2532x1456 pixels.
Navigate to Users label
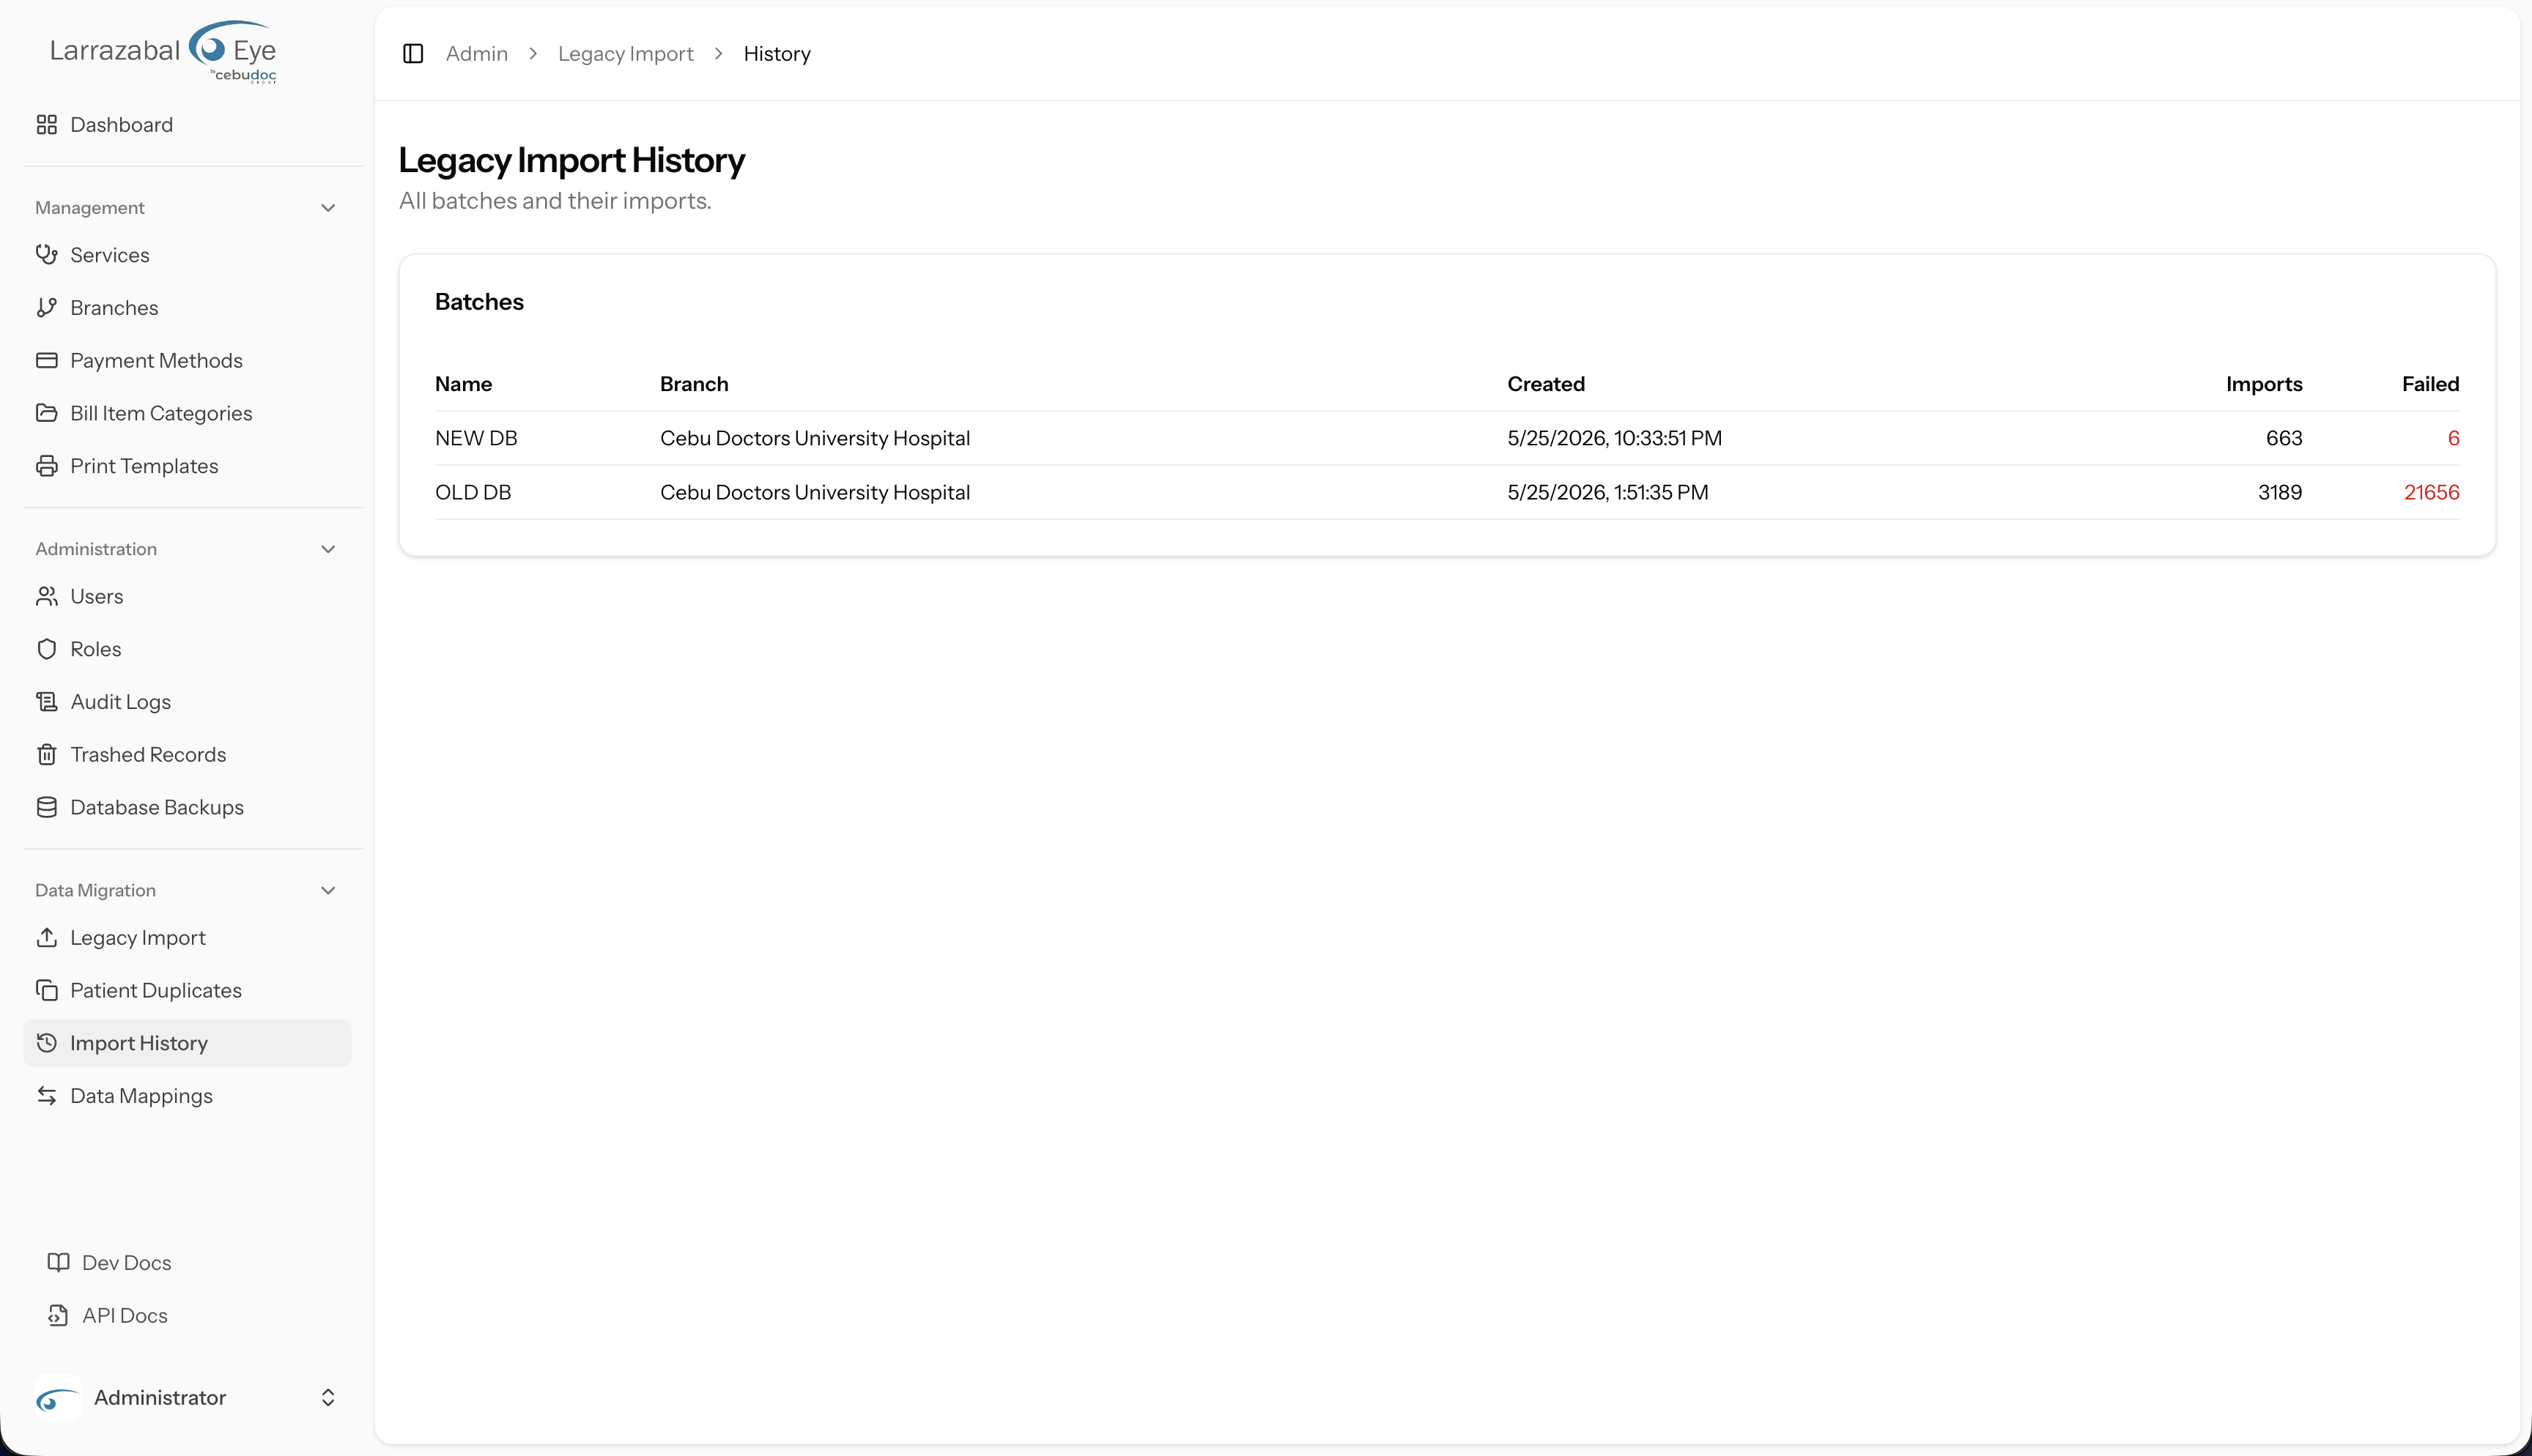click(97, 597)
